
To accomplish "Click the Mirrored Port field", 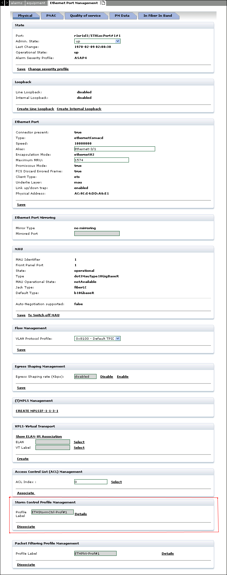I will click(97, 233).
